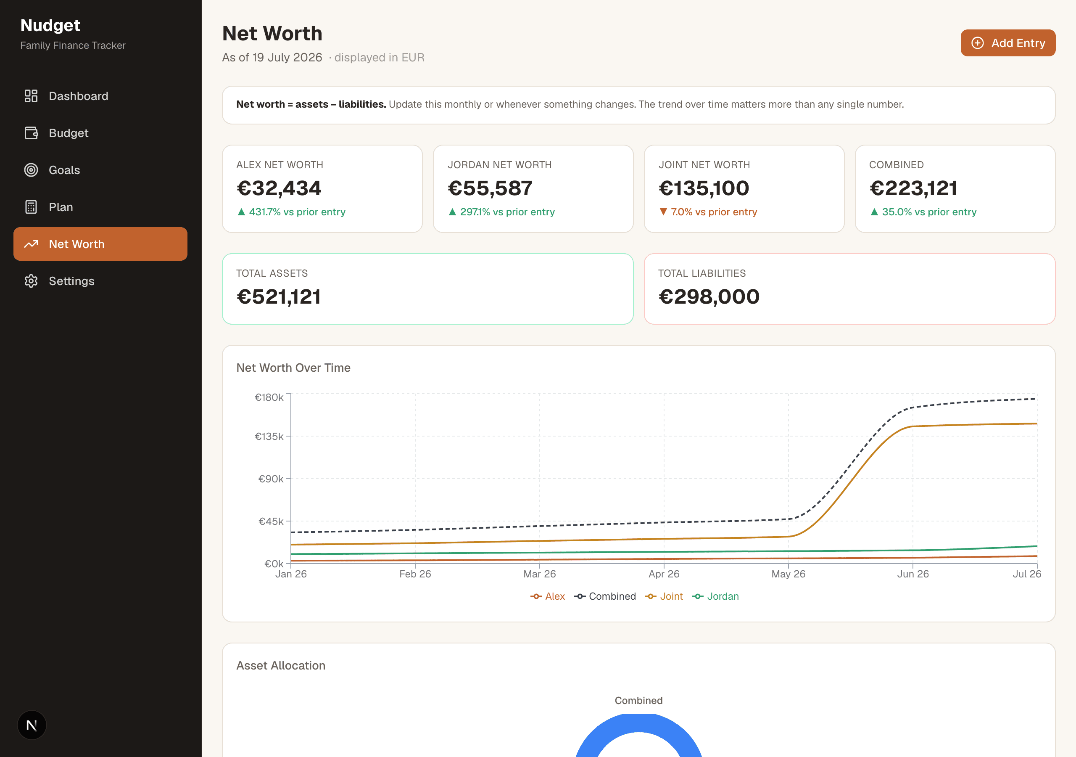The height and width of the screenshot is (757, 1076).
Task: Click the plus circle icon in Add Entry
Action: [978, 43]
